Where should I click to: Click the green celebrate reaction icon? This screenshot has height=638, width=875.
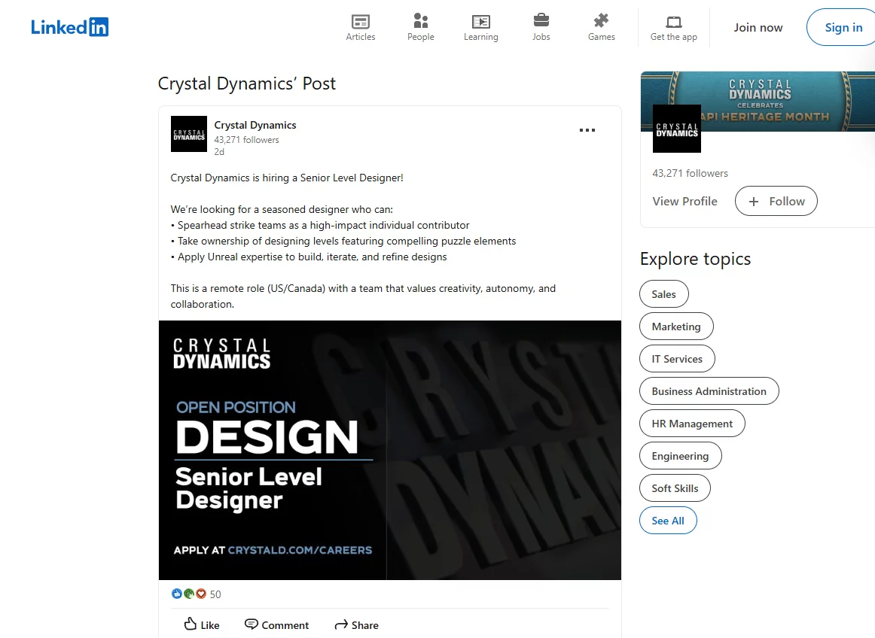click(188, 594)
